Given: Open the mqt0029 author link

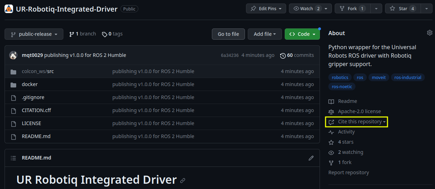Looking at the screenshot, I should point(32,55).
